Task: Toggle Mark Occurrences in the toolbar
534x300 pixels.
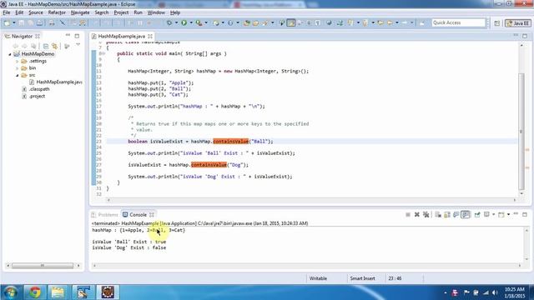Action: [291, 22]
